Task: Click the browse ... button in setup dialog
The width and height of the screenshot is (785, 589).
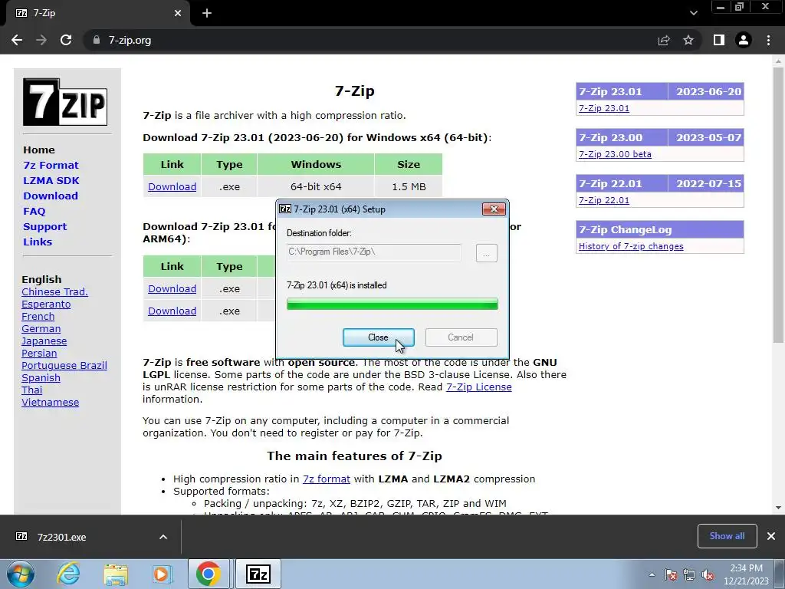Action: pos(486,253)
